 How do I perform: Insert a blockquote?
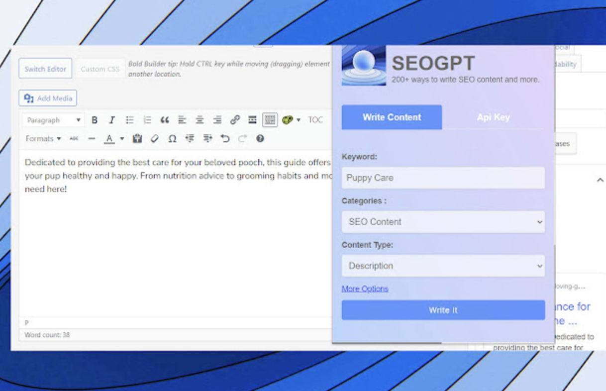164,120
